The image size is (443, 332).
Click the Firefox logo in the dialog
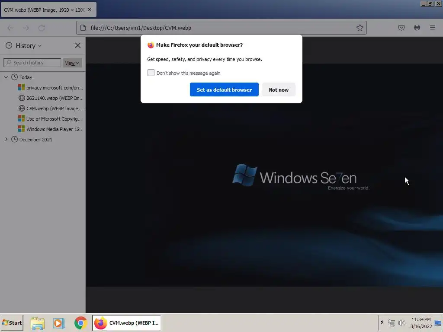[151, 45]
